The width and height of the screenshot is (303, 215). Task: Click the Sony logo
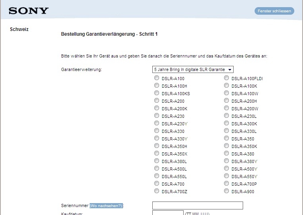pos(29,11)
